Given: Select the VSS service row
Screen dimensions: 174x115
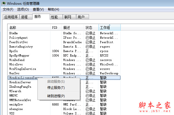Looking at the screenshot, I should [64, 113].
